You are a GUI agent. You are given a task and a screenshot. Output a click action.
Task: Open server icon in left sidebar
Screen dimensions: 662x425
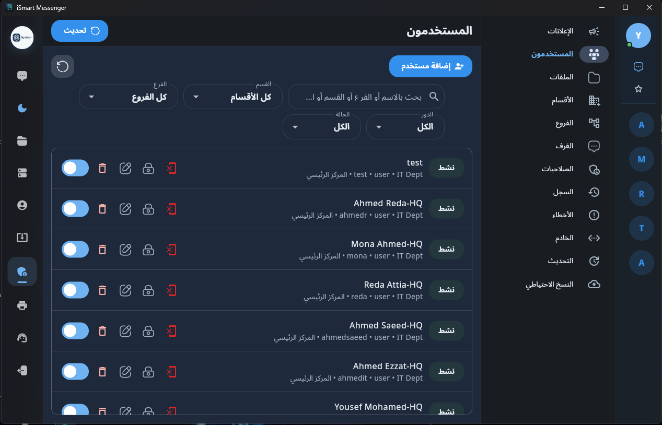pyautogui.click(x=22, y=173)
